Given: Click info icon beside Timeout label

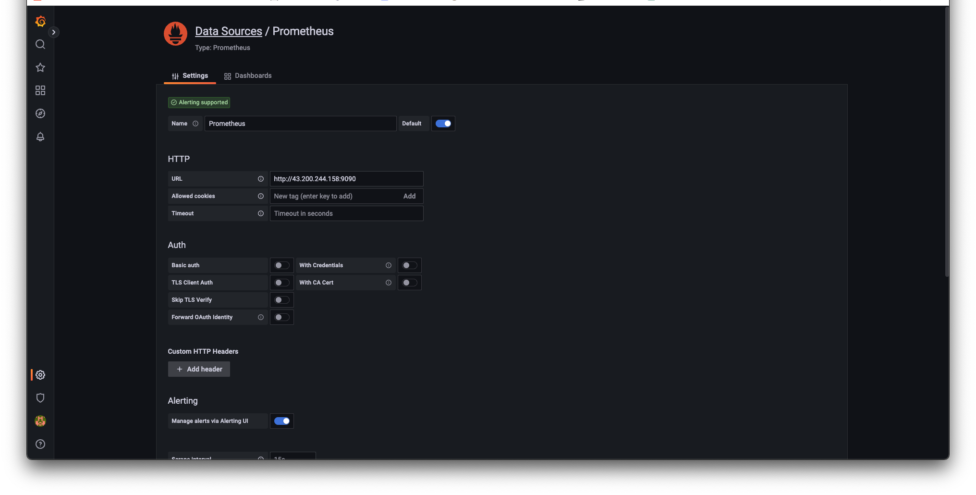Looking at the screenshot, I should click(x=261, y=213).
